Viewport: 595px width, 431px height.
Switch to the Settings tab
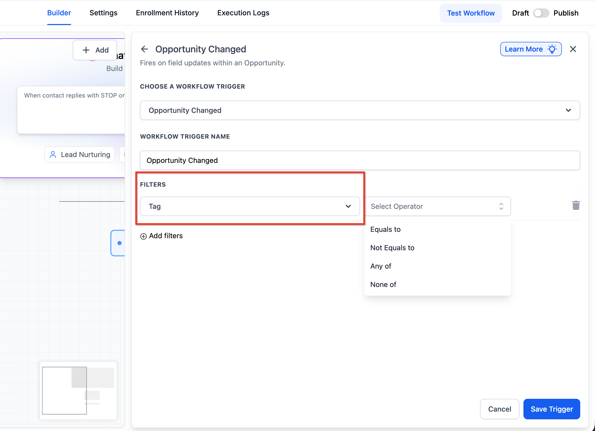103,13
